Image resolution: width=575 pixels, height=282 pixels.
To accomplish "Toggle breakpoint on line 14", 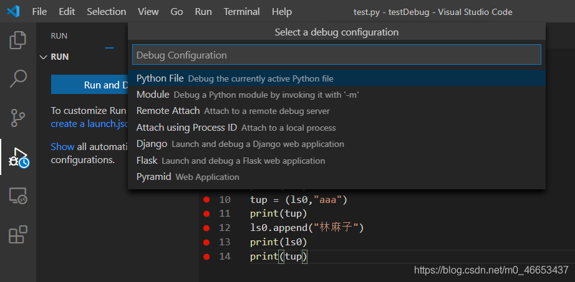I will (x=206, y=256).
